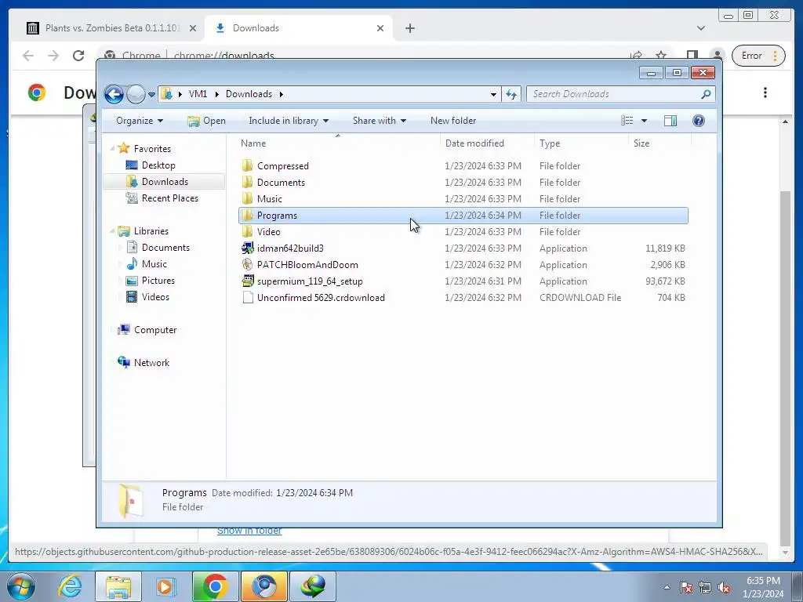Select Downloads under Favorites
The height and width of the screenshot is (602, 803).
pos(165,182)
